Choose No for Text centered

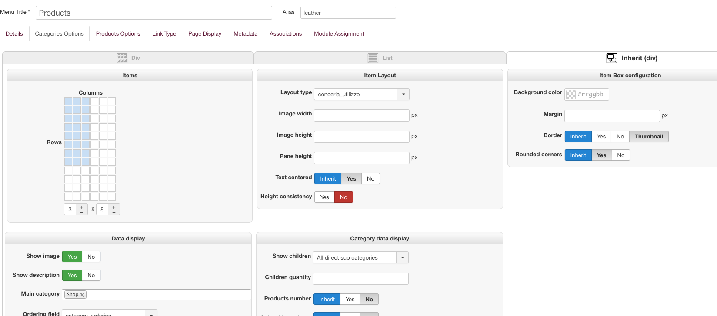(x=370, y=179)
